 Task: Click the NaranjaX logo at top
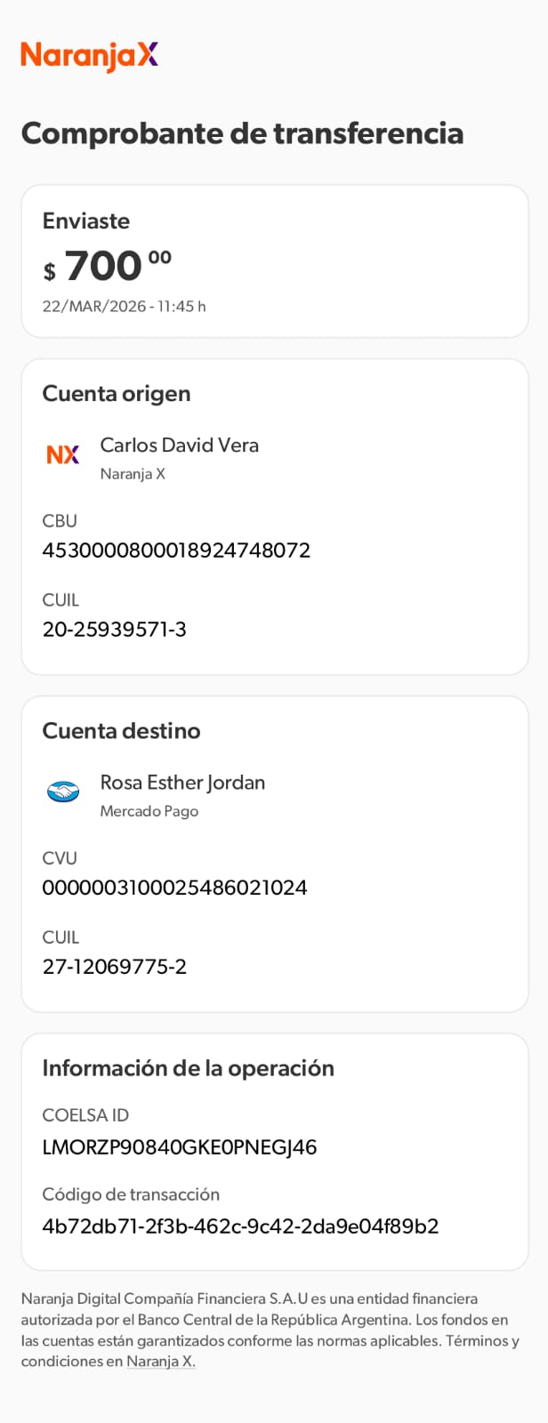click(x=90, y=56)
